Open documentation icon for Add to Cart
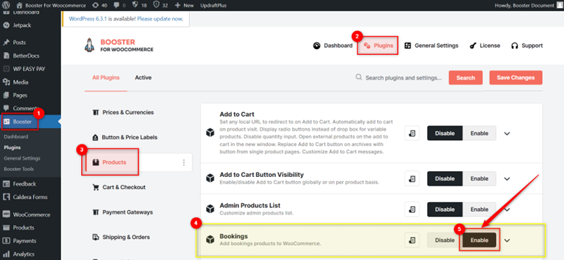564x260 pixels. [x=412, y=133]
